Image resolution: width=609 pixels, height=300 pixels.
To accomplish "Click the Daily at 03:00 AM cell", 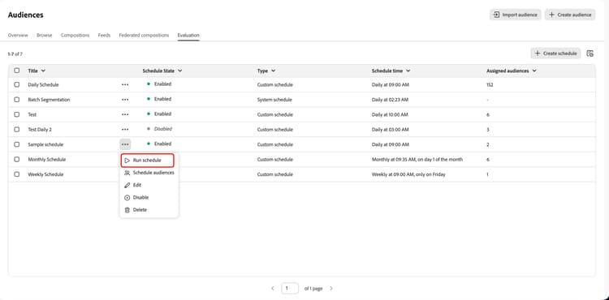I will (x=390, y=130).
